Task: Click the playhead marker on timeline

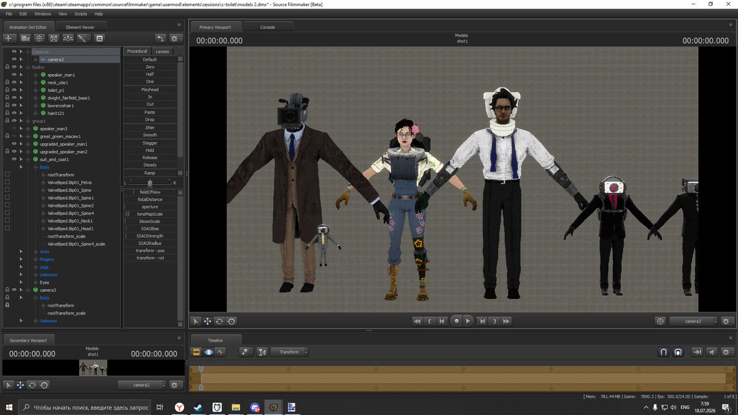Action: pyautogui.click(x=200, y=369)
